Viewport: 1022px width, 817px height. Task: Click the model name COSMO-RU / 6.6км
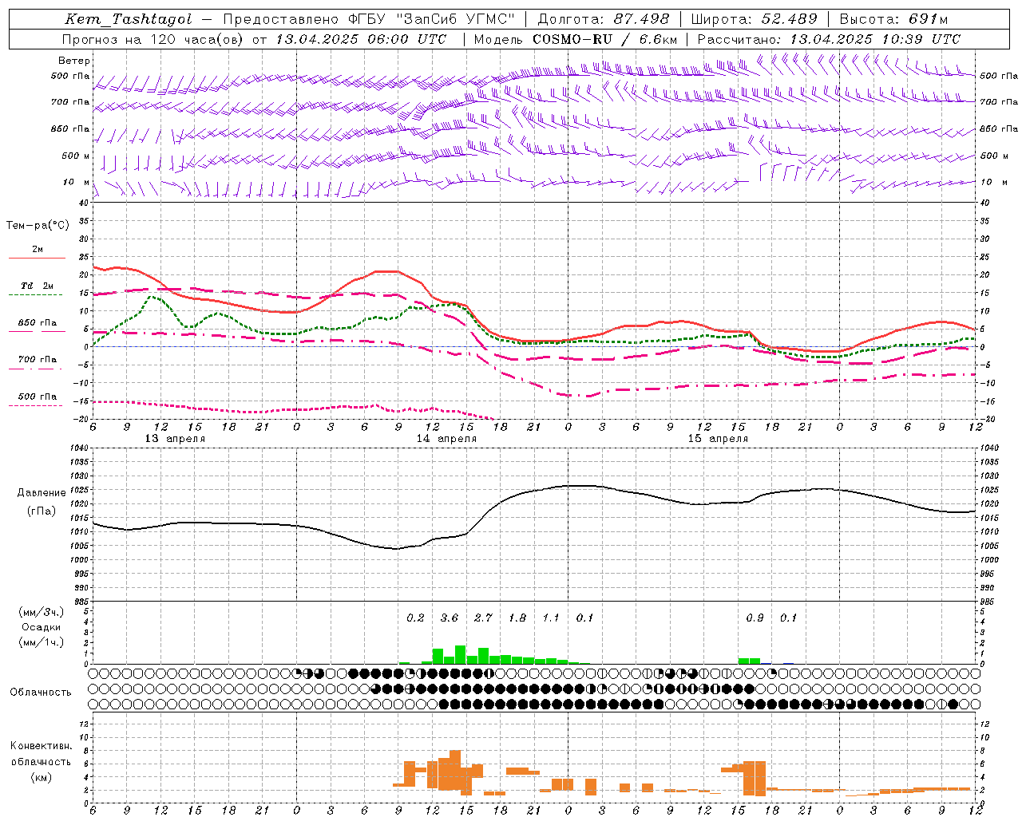click(x=605, y=39)
